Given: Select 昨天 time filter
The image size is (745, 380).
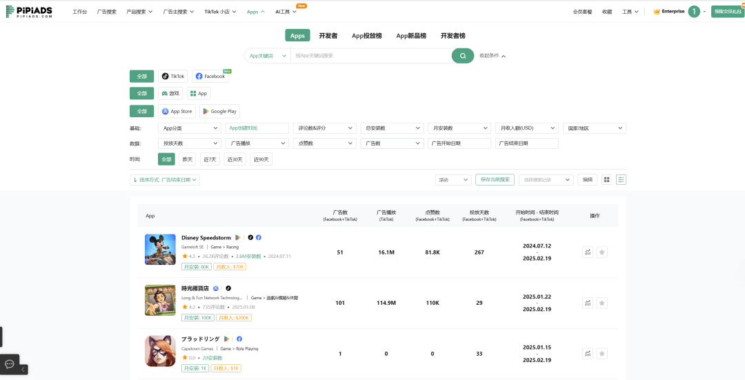Looking at the screenshot, I should pos(187,159).
